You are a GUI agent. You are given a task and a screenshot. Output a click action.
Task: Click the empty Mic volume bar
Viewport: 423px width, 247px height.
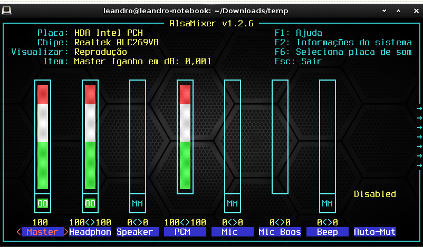coord(233,137)
